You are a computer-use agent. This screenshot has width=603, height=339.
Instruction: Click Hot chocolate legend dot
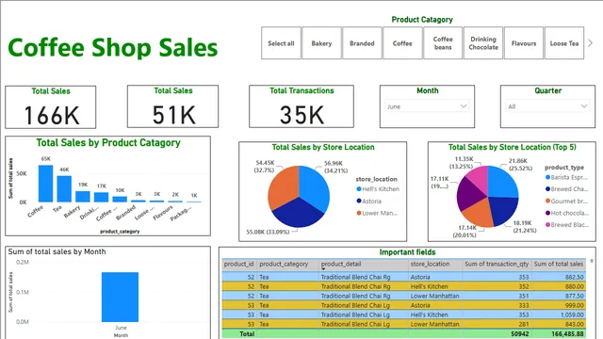(x=547, y=213)
